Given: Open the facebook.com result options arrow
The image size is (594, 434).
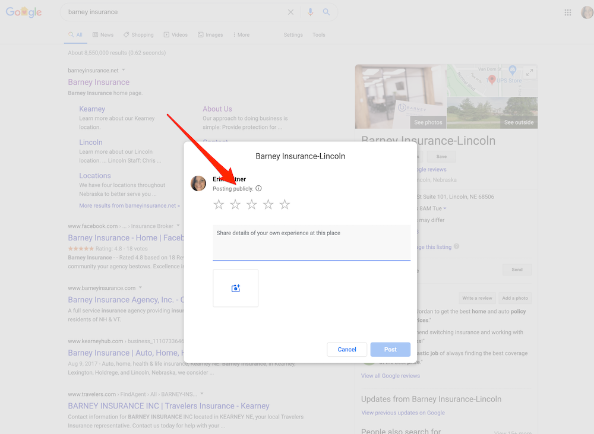Looking at the screenshot, I should point(178,226).
